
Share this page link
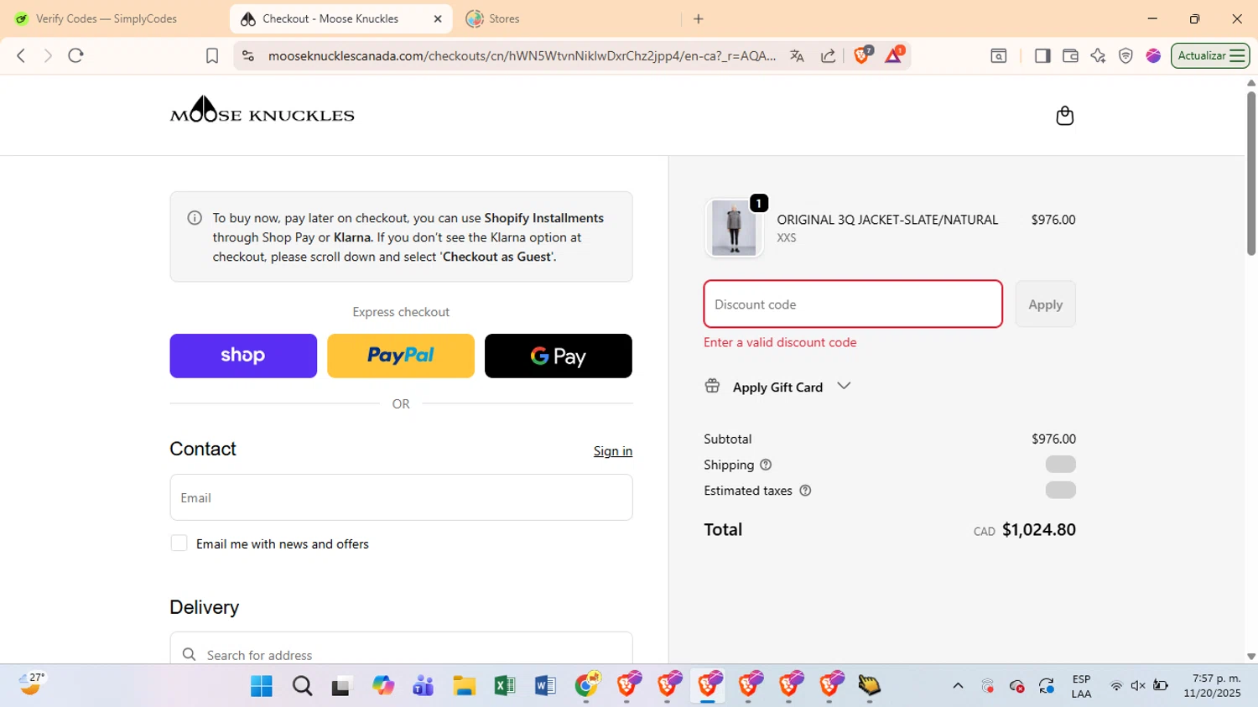pos(828,55)
